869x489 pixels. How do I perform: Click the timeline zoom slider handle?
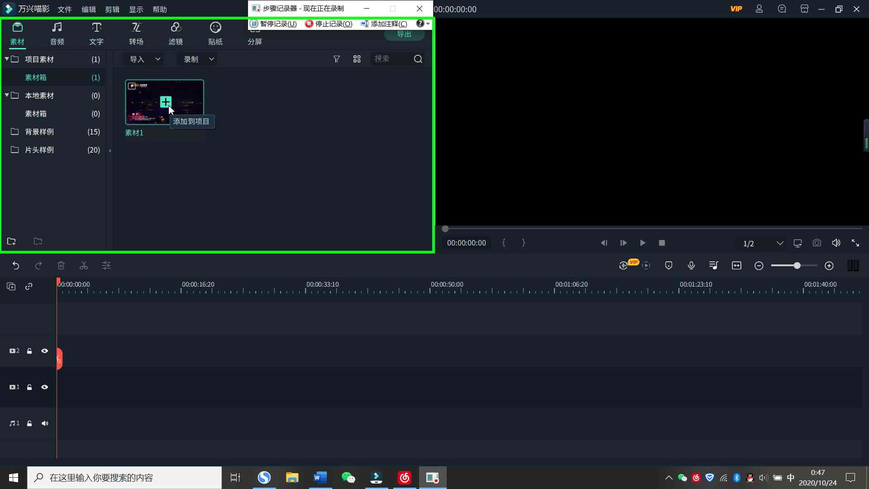click(797, 266)
